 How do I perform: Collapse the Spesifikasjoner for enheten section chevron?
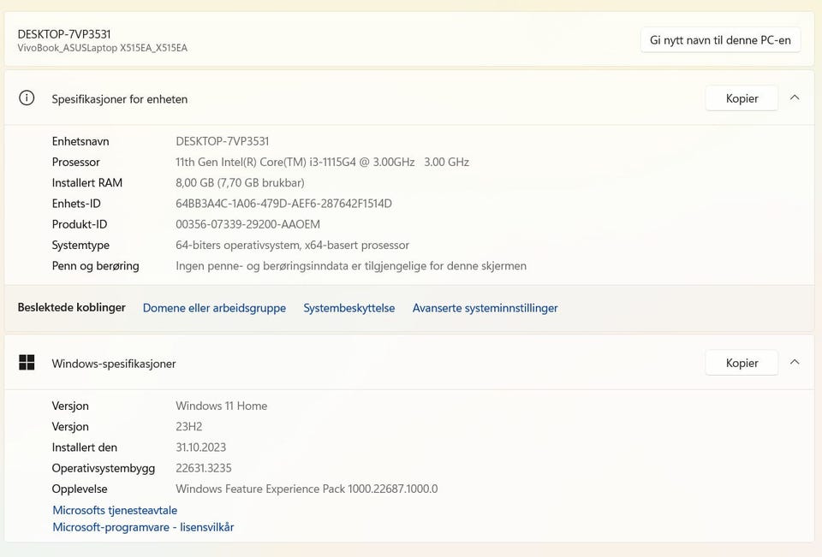(795, 98)
